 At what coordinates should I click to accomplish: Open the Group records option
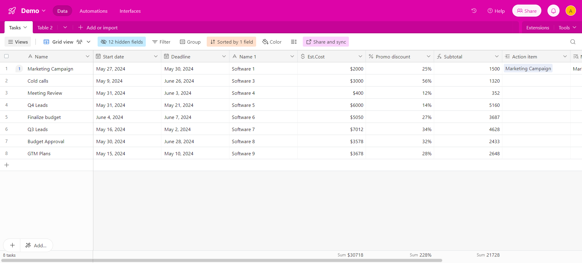click(190, 42)
